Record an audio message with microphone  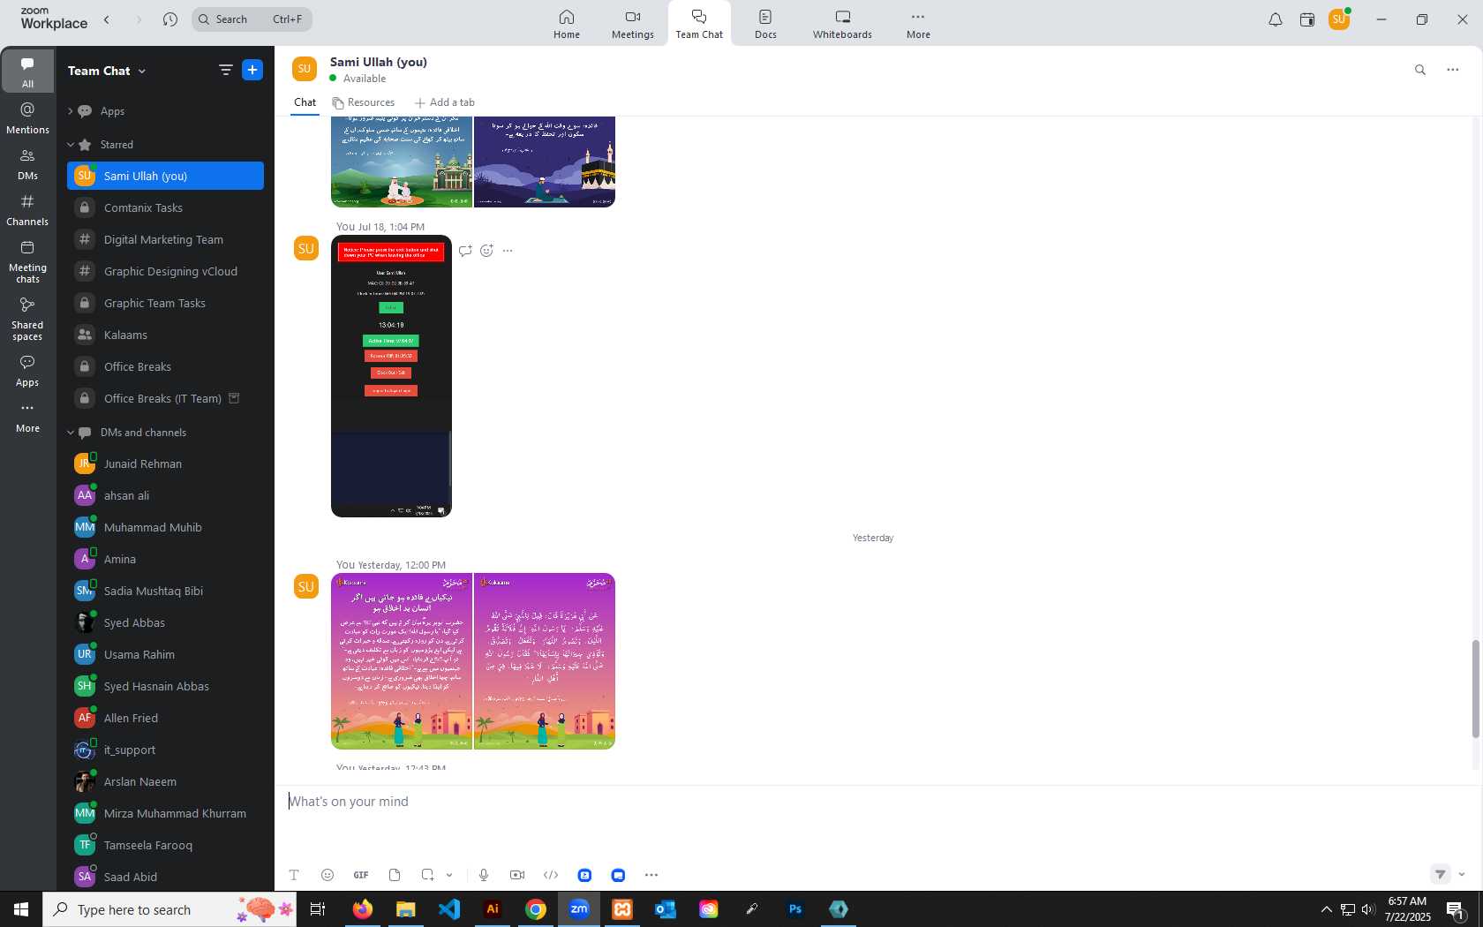[x=484, y=875]
